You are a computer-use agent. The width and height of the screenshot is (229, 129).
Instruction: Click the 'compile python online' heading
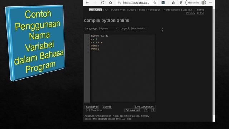[107, 20]
